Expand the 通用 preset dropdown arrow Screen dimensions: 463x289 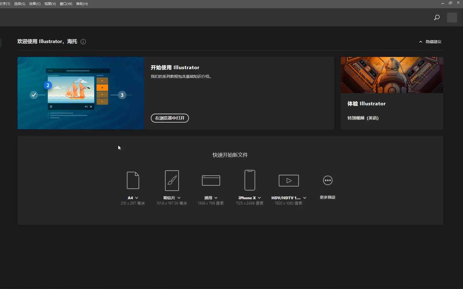click(x=216, y=198)
